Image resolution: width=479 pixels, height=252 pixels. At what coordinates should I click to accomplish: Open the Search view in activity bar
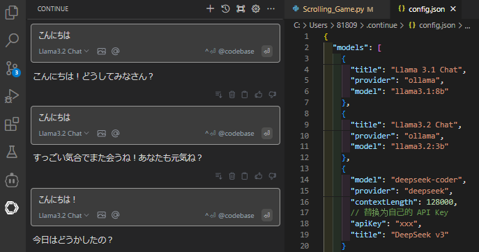(x=12, y=40)
